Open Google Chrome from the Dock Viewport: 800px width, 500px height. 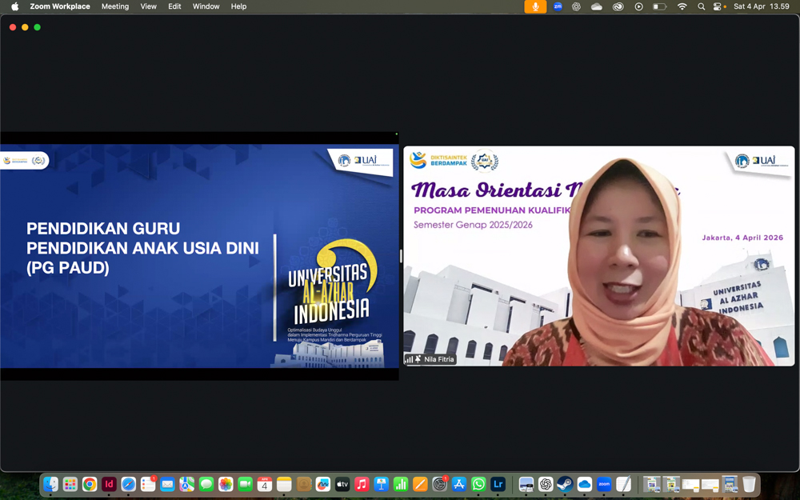(x=90, y=484)
